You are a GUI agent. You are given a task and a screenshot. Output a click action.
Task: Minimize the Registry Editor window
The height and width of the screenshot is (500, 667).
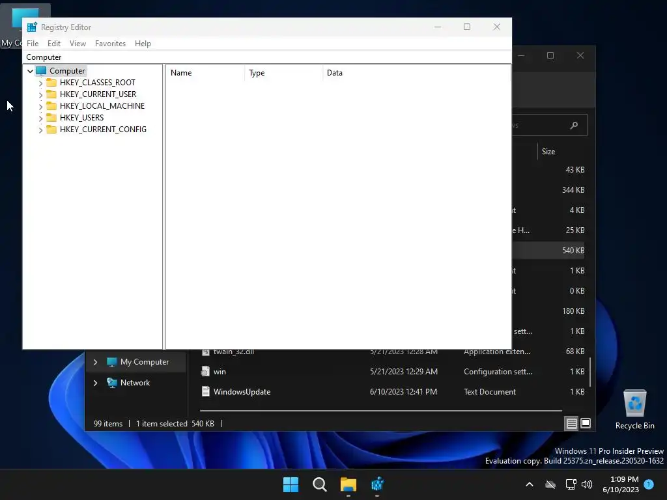pos(438,27)
